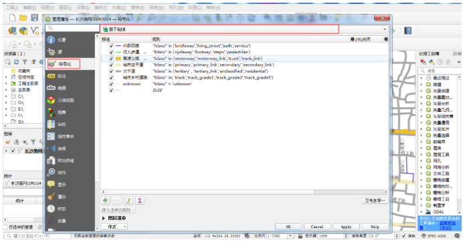This screenshot has height=244, width=463.
Task: Click the yellow motorway rule symbol swatch
Action: pyautogui.click(x=118, y=59)
